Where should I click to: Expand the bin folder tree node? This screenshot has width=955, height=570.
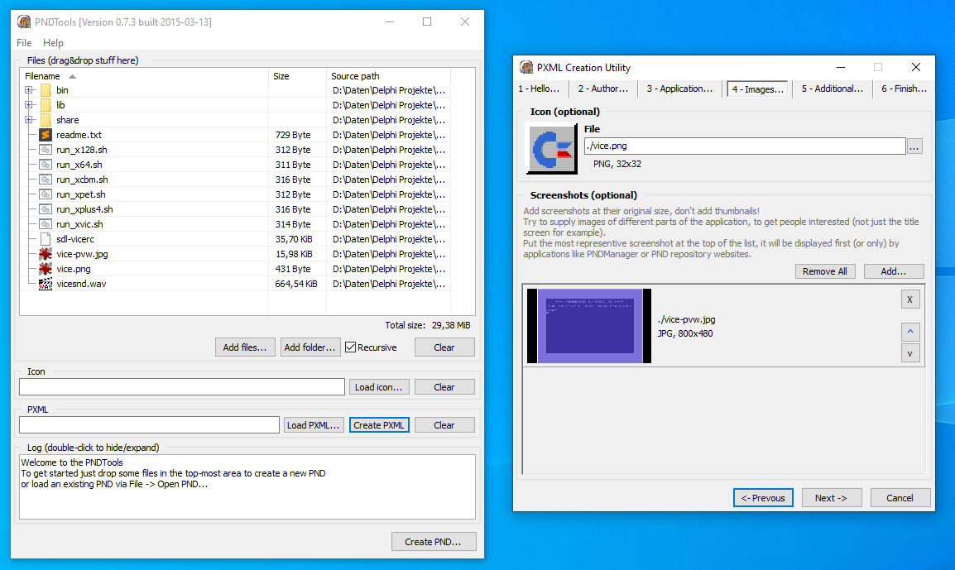click(26, 89)
